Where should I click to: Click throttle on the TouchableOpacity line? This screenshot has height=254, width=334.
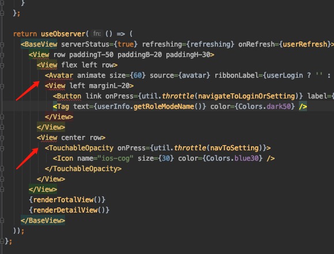pos(190,148)
